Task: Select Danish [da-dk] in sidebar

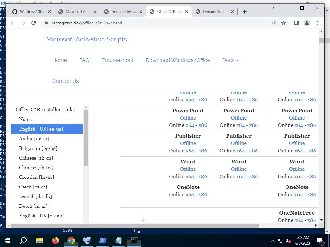Action: click(x=35, y=197)
